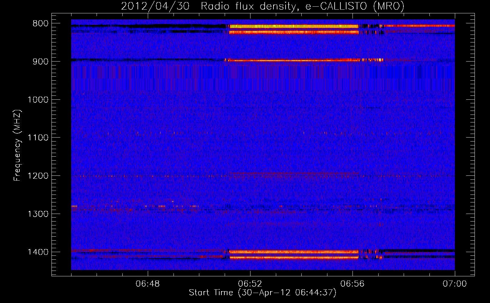This screenshot has height=303, width=490.
Task: Click the 'Start Time (30-Apr-12 06:44:37)' label
Action: coord(263,293)
